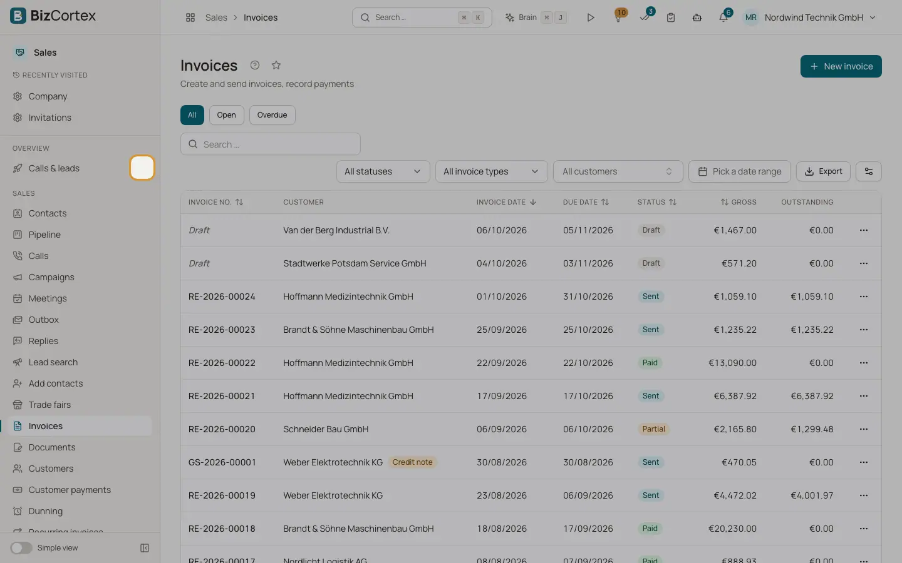The height and width of the screenshot is (563, 902).
Task: Open row actions for credit note GS-2026-00001
Action: click(864, 462)
